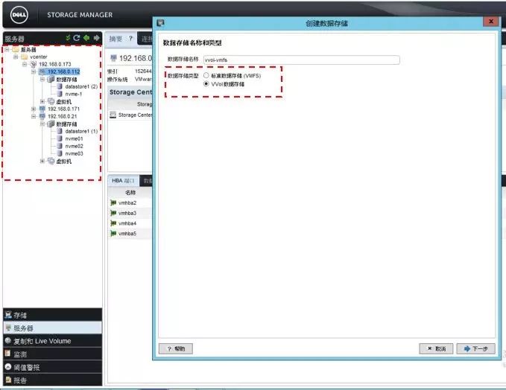Click the nvme-1 datastore icon
The height and width of the screenshot is (390, 506).
tap(60, 94)
